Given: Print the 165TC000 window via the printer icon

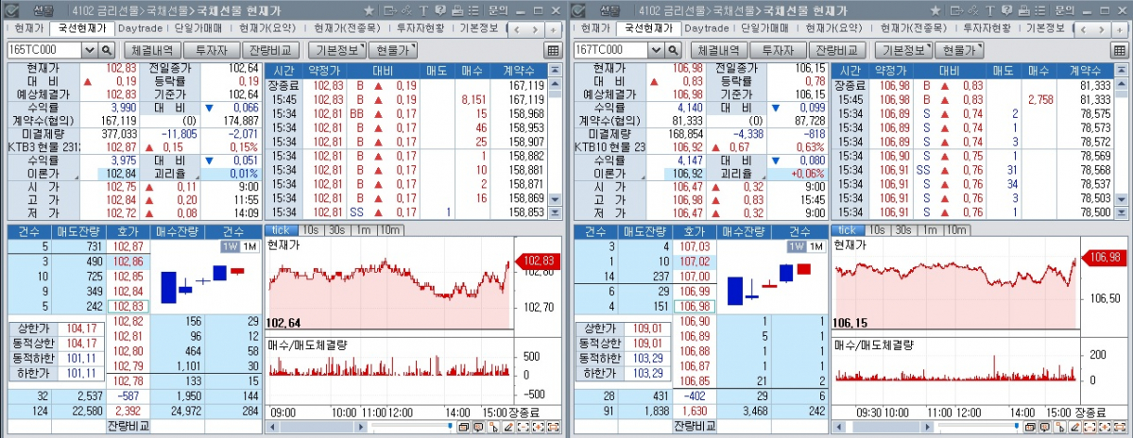Looking at the screenshot, I should click(x=457, y=10).
